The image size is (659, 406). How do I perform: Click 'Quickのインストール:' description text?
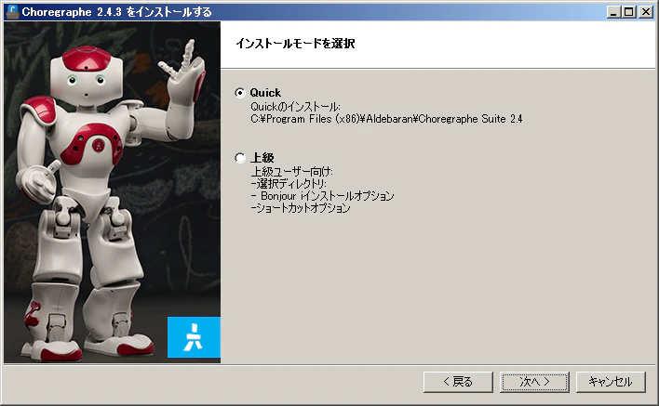295,107
